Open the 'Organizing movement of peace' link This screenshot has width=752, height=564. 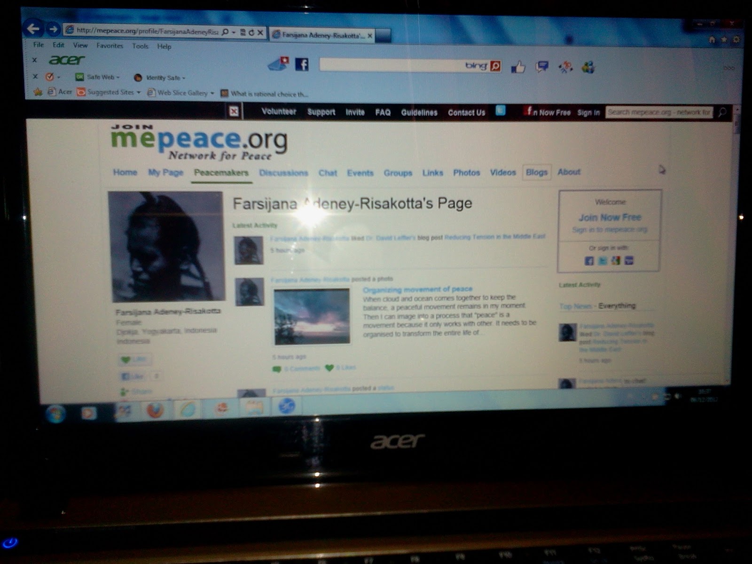coord(417,289)
